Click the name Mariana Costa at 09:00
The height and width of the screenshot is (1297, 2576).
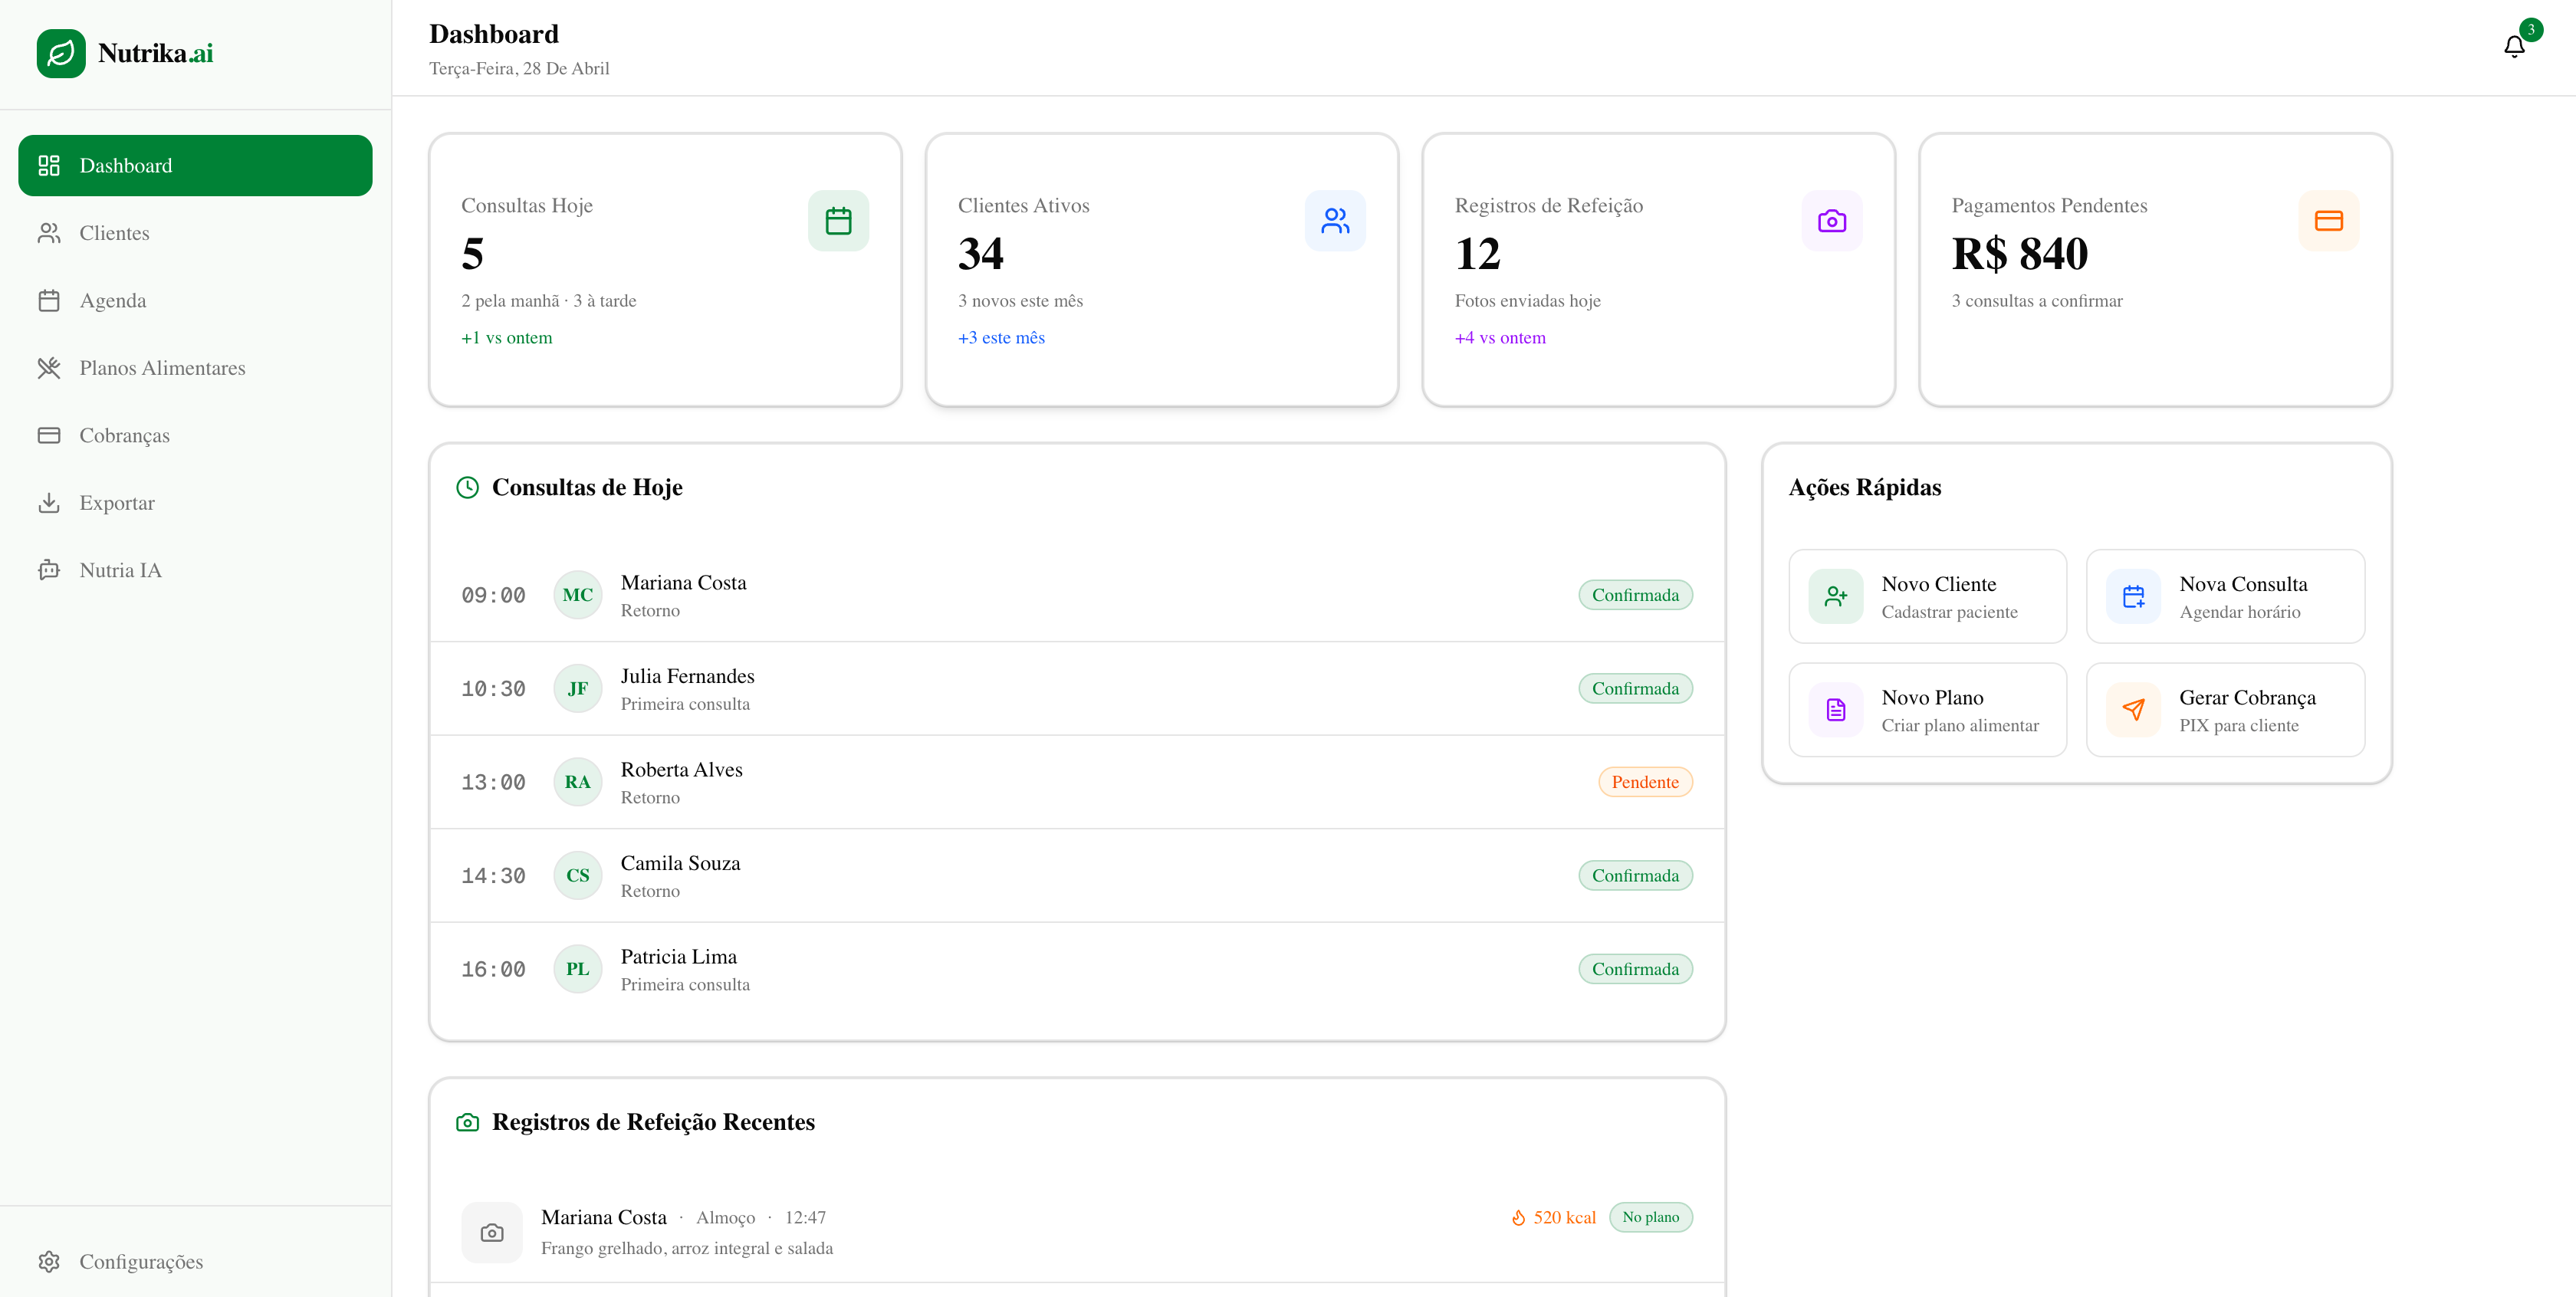point(683,583)
